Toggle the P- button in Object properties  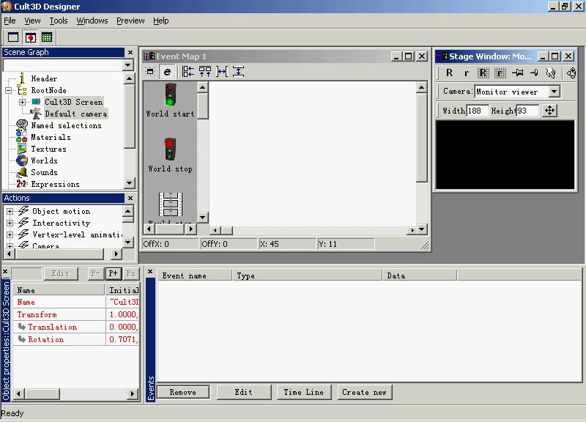(x=96, y=273)
